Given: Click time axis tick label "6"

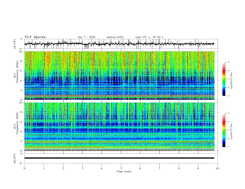Looking at the screenshot, I should tap(140, 168).
